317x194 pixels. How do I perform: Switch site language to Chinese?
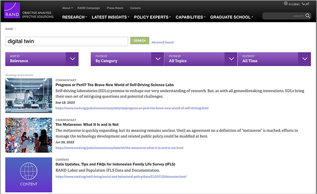(294, 4)
